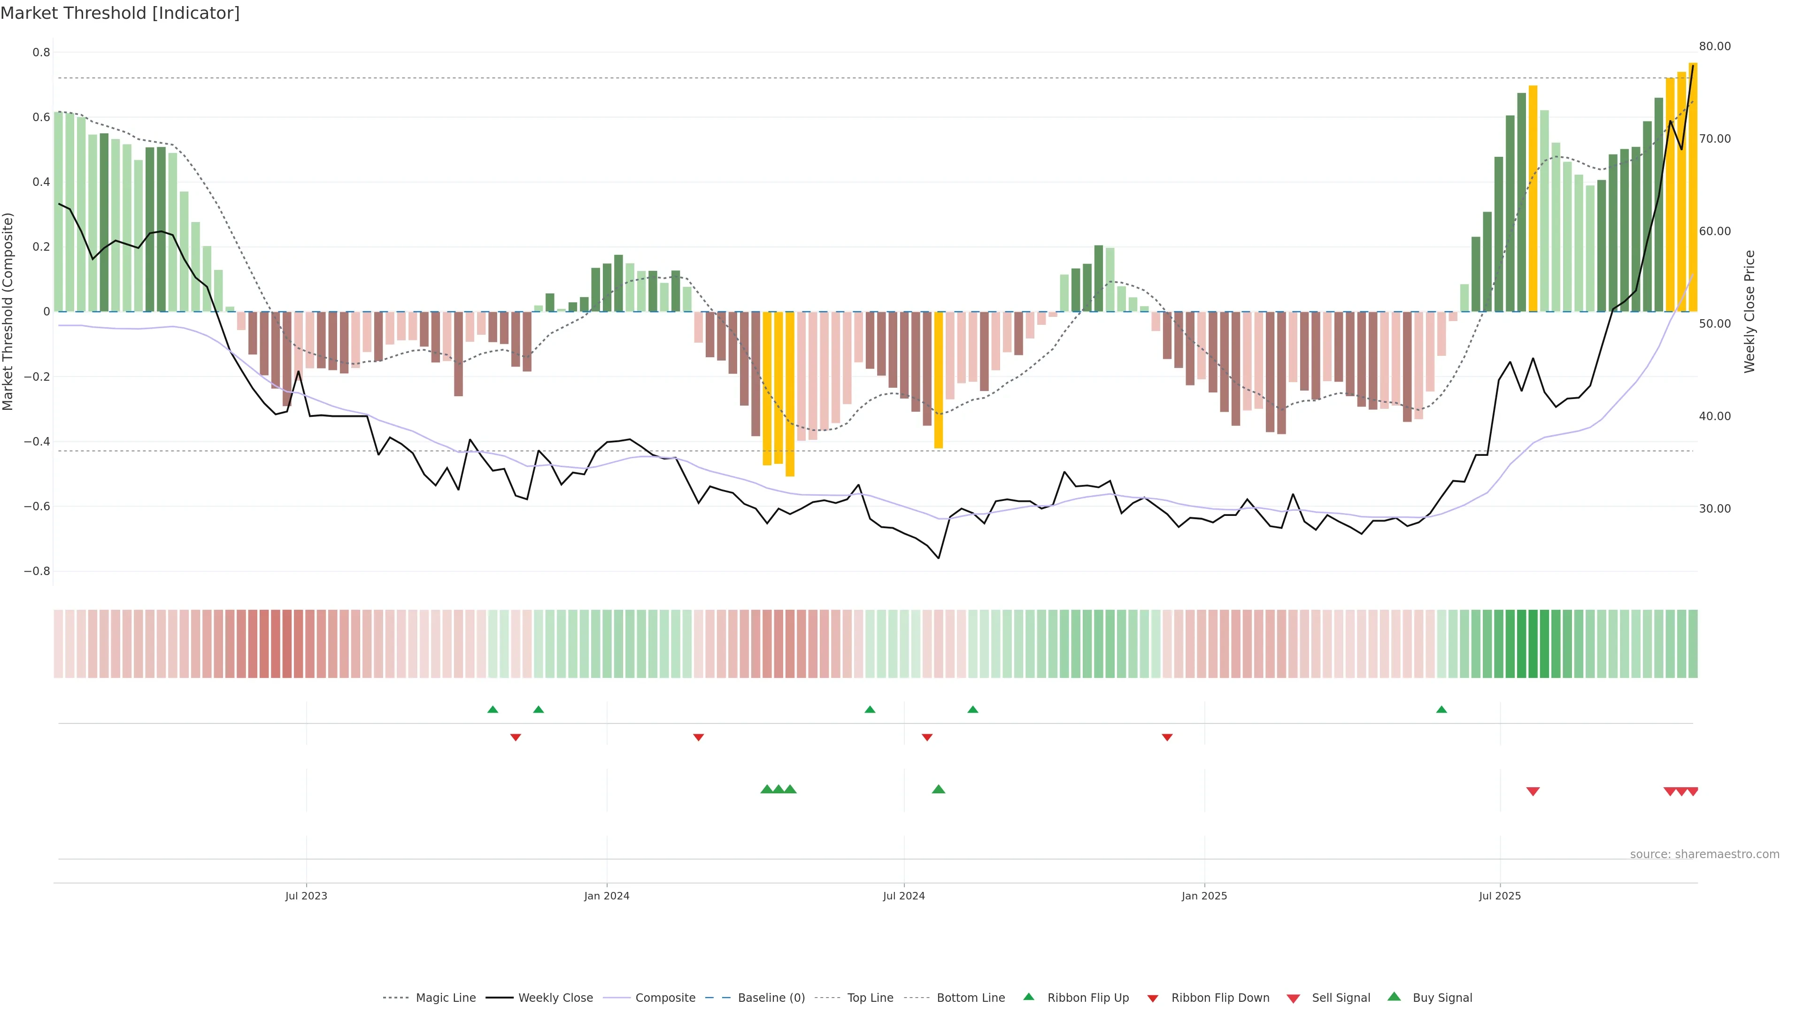Click the Weekly Close Price axis title

coord(1749,311)
